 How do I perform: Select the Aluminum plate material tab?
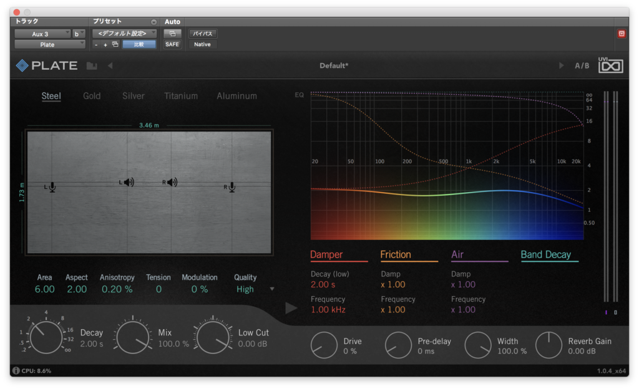pyautogui.click(x=237, y=96)
